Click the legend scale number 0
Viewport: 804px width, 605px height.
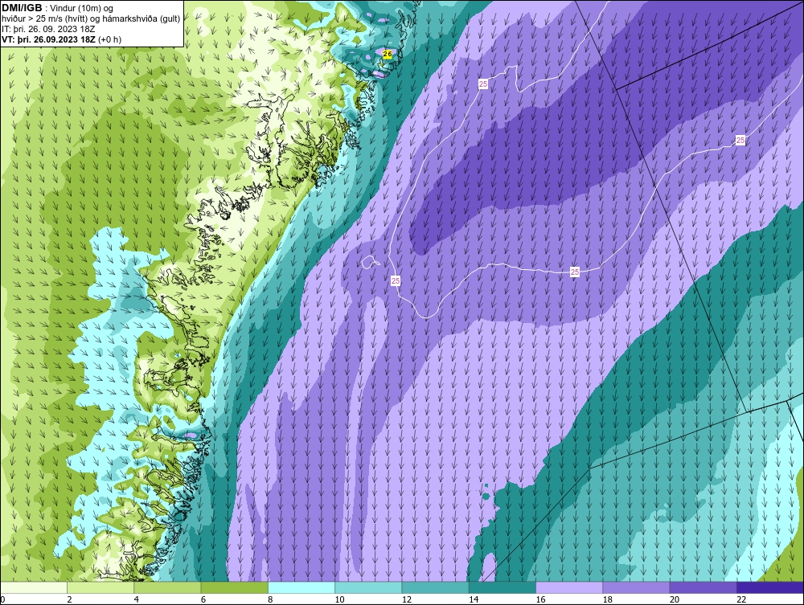[2, 600]
